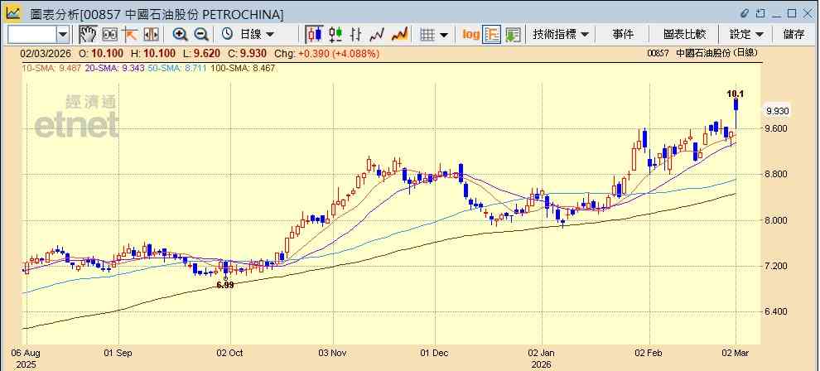The height and width of the screenshot is (371, 820).
Task: Click the clock period icon
Action: (x=227, y=35)
